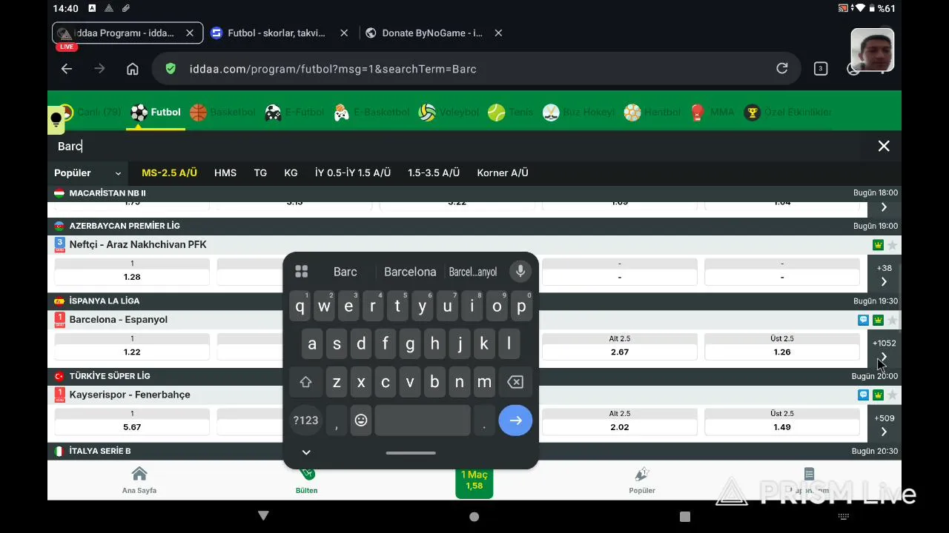The width and height of the screenshot is (949, 533).
Task: Expand the Popüler dropdown
Action: tap(87, 173)
